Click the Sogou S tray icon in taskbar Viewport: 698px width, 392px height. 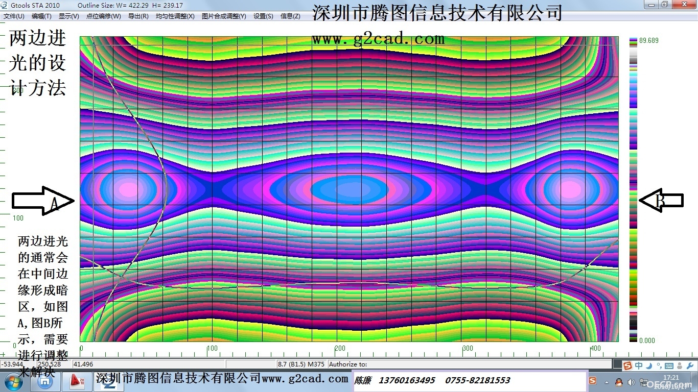click(593, 381)
